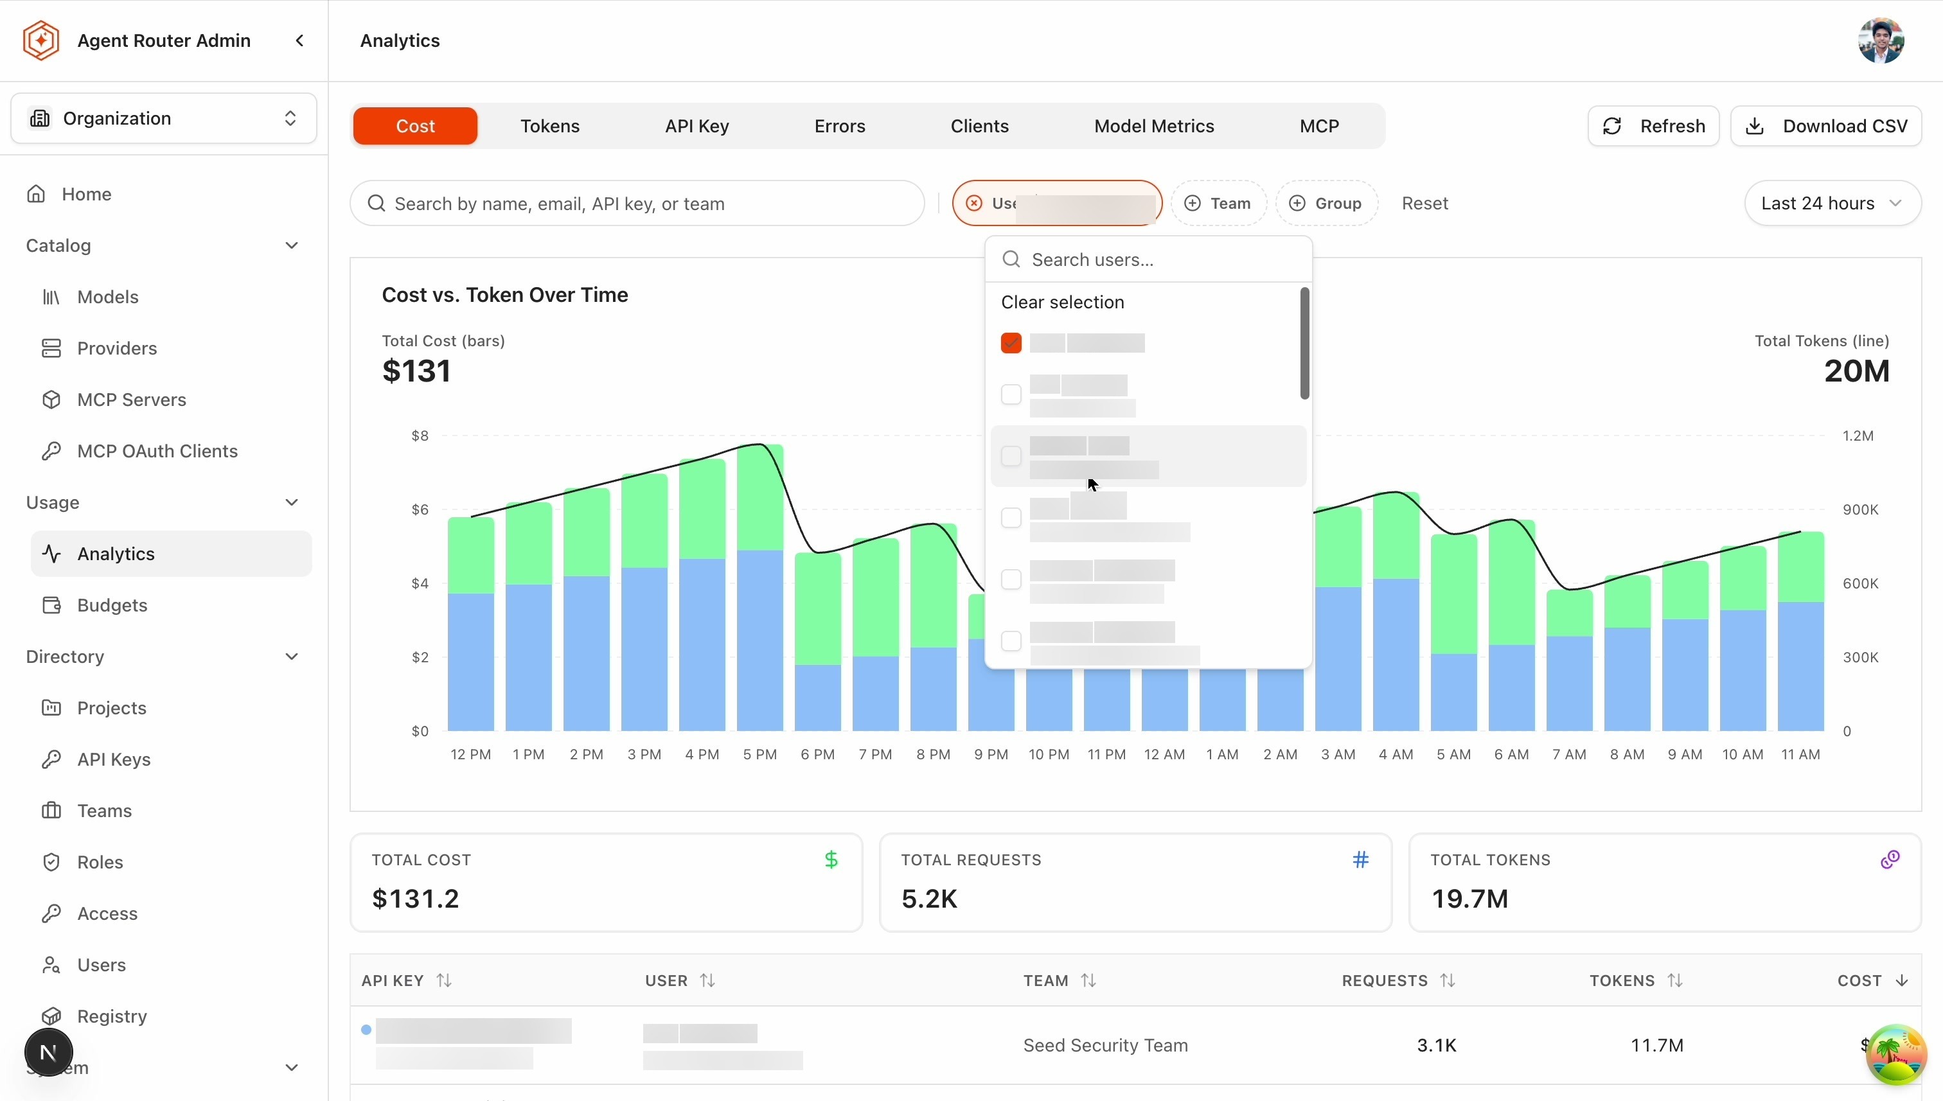Focus the name, email, API key search field
1943x1101 pixels.
637,202
